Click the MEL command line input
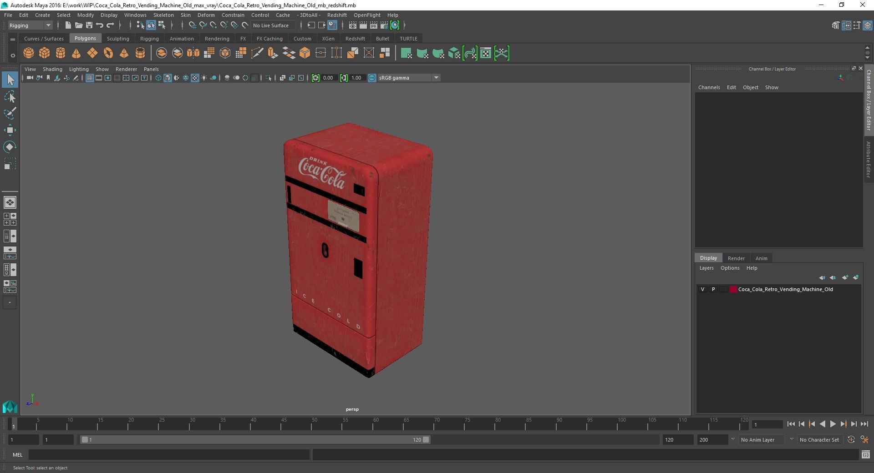Image resolution: width=874 pixels, height=473 pixels. pyautogui.click(x=169, y=454)
